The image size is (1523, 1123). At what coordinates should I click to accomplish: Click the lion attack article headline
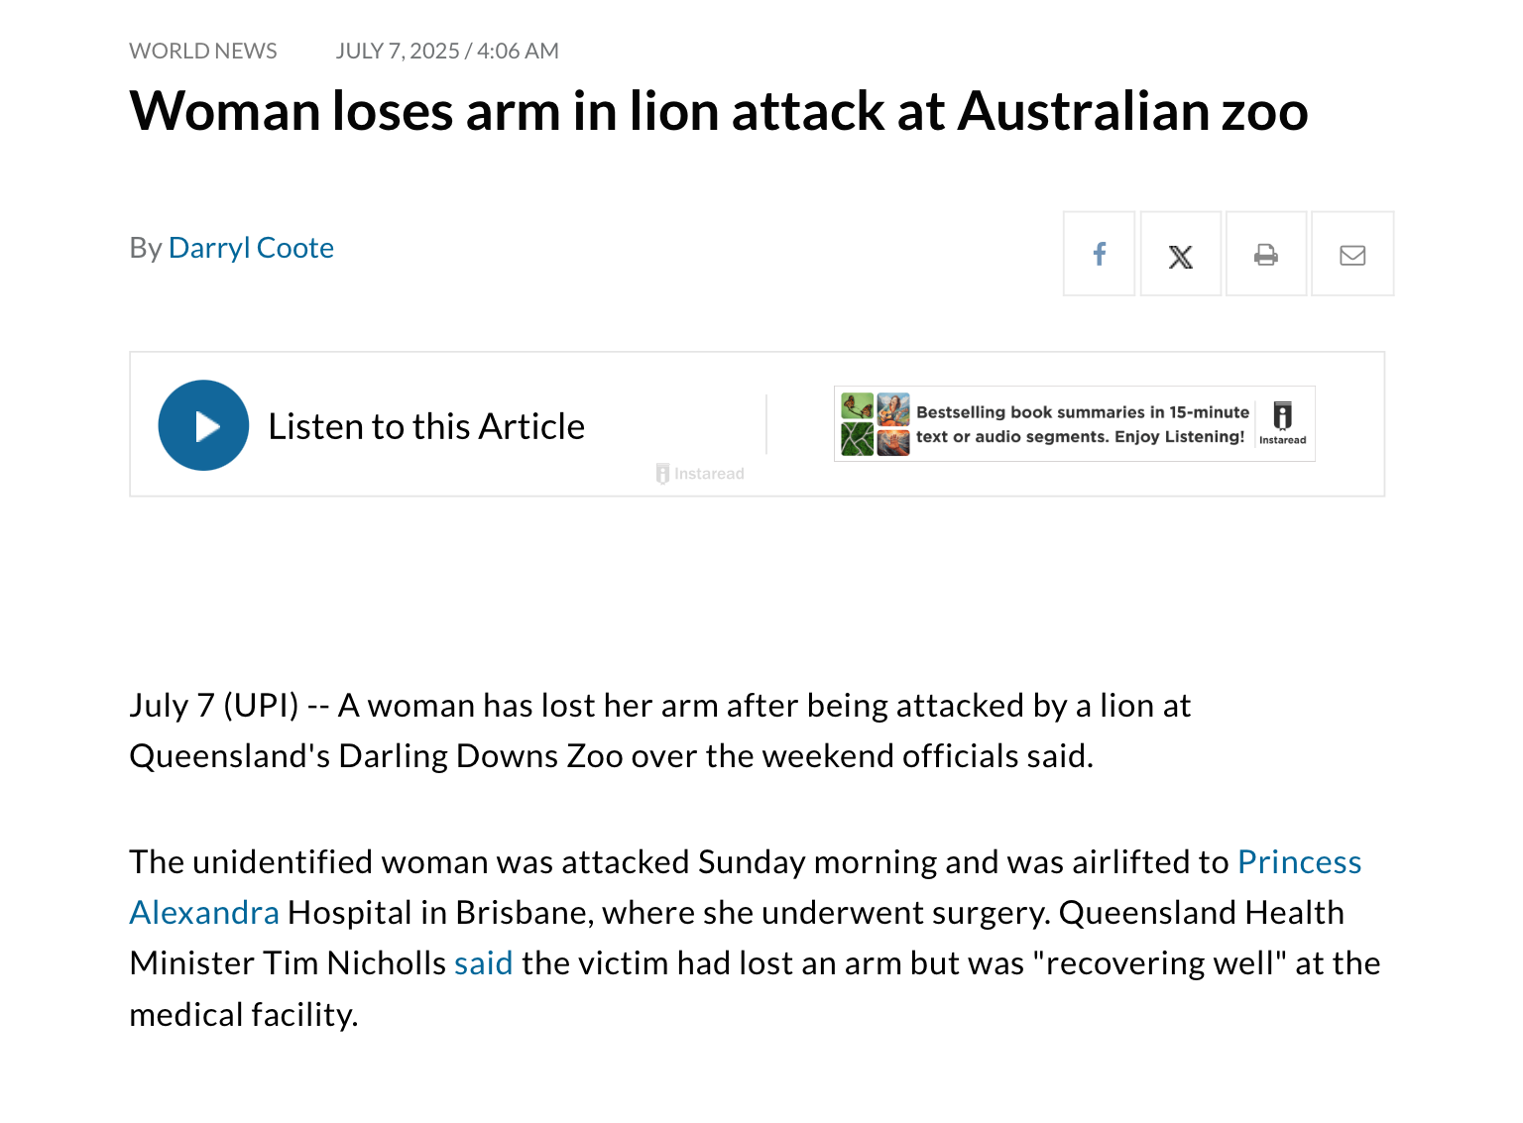tap(719, 111)
